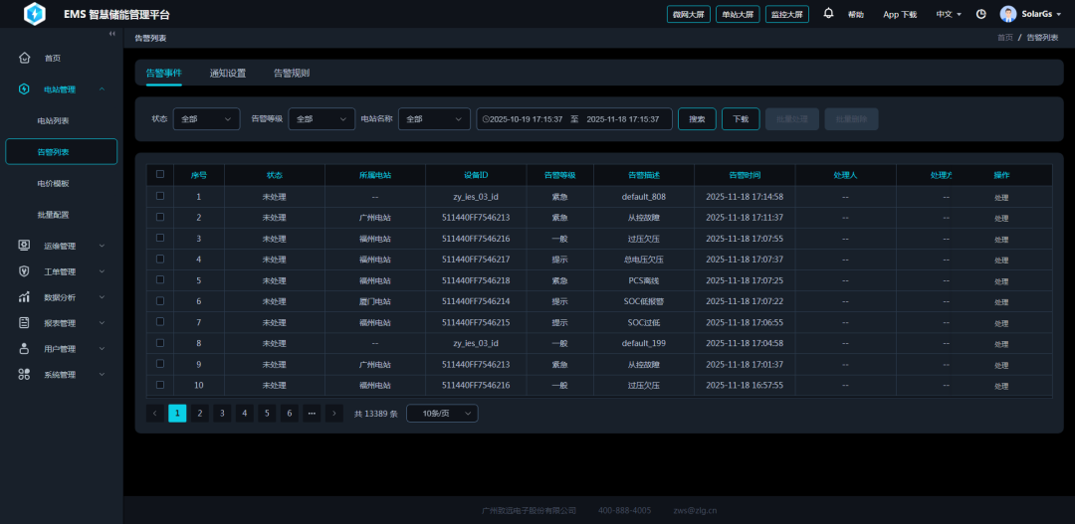Expand the 运维管理 menu chevron
The height and width of the screenshot is (524, 1075).
click(102, 246)
